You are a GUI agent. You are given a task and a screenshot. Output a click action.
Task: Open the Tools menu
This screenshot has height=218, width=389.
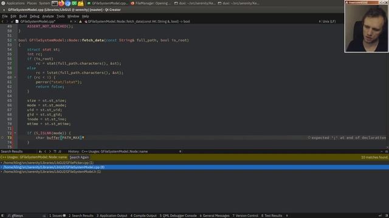coord(61,16)
